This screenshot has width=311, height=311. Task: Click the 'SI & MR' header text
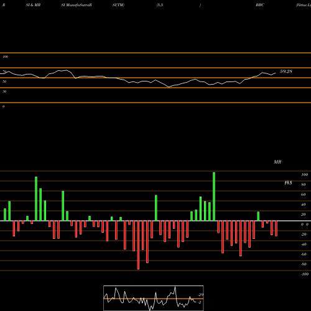click(33, 5)
